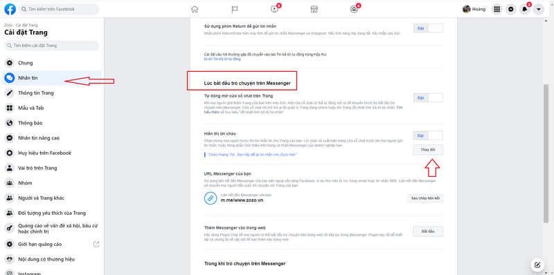Image resolution: width=554 pixels, height=275 pixels.
Task: Open Thông báo settings
Action: click(51, 123)
